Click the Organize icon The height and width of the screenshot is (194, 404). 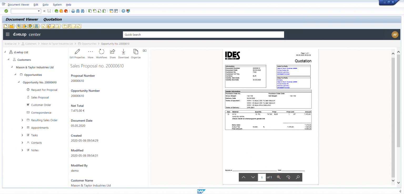pyautogui.click(x=136, y=52)
